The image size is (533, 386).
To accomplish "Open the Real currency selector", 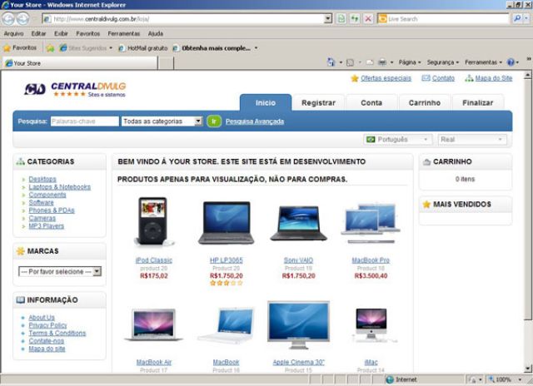I will [x=472, y=140].
